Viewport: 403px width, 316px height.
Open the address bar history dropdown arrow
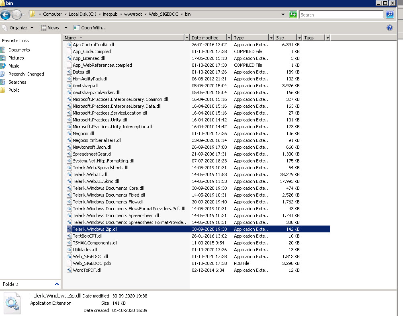[x=283, y=14]
